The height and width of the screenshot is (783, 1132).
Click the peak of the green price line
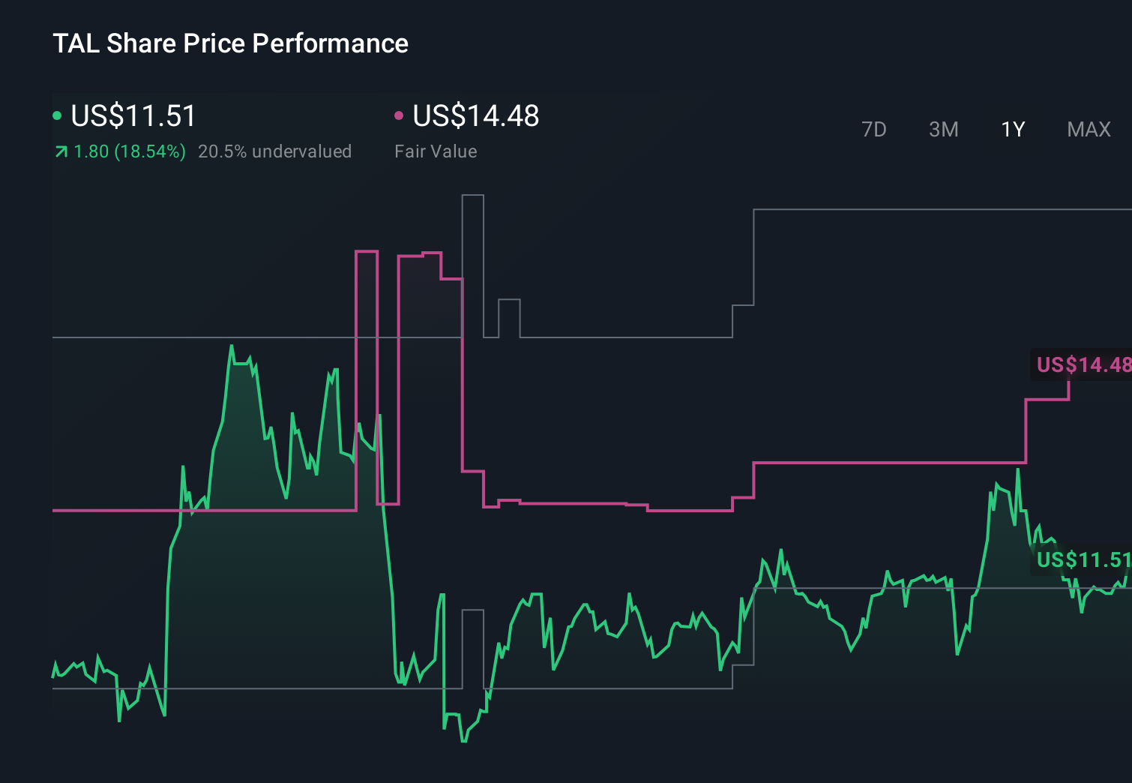232,346
